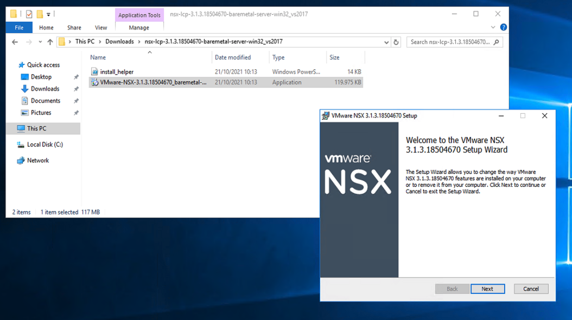Viewport: 572px width, 320px height.
Task: Click the 119.975 KB size cell
Action: point(348,82)
